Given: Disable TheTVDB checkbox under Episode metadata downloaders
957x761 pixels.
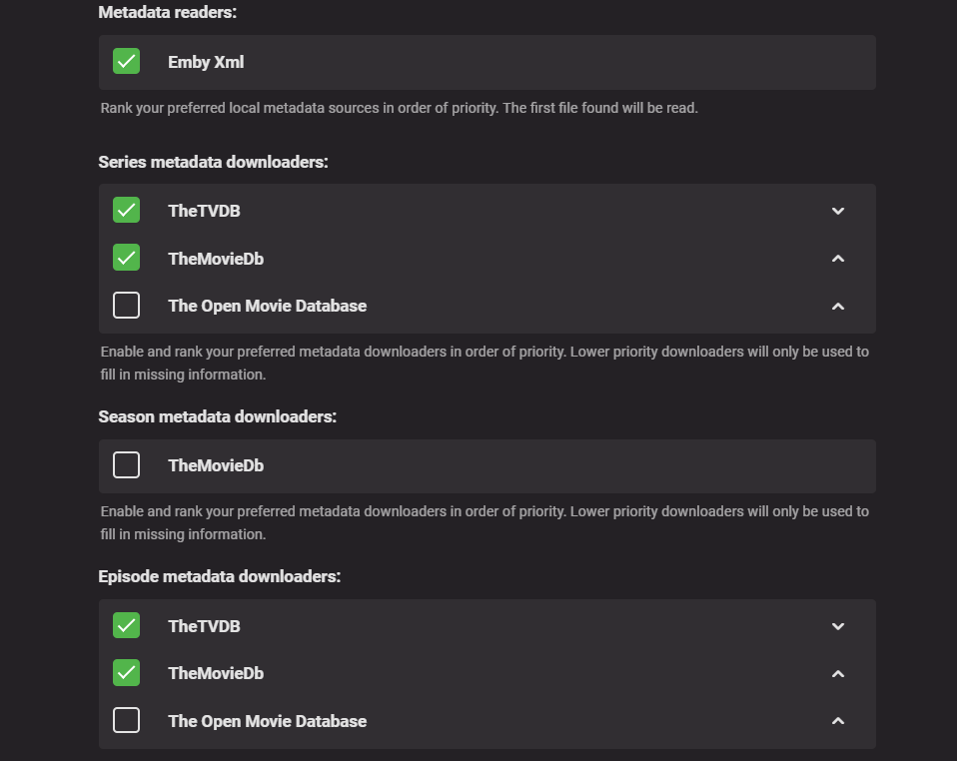Looking at the screenshot, I should [x=127, y=626].
